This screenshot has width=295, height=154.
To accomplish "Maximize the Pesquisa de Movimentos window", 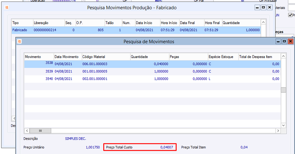I will click(x=284, y=41).
